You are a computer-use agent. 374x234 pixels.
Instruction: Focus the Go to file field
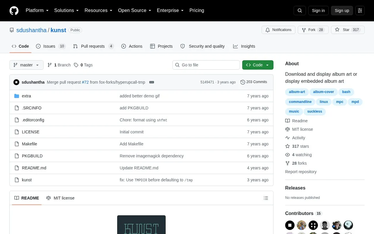206,65
